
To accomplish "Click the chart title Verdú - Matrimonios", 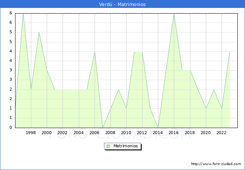I will [x=122, y=4].
